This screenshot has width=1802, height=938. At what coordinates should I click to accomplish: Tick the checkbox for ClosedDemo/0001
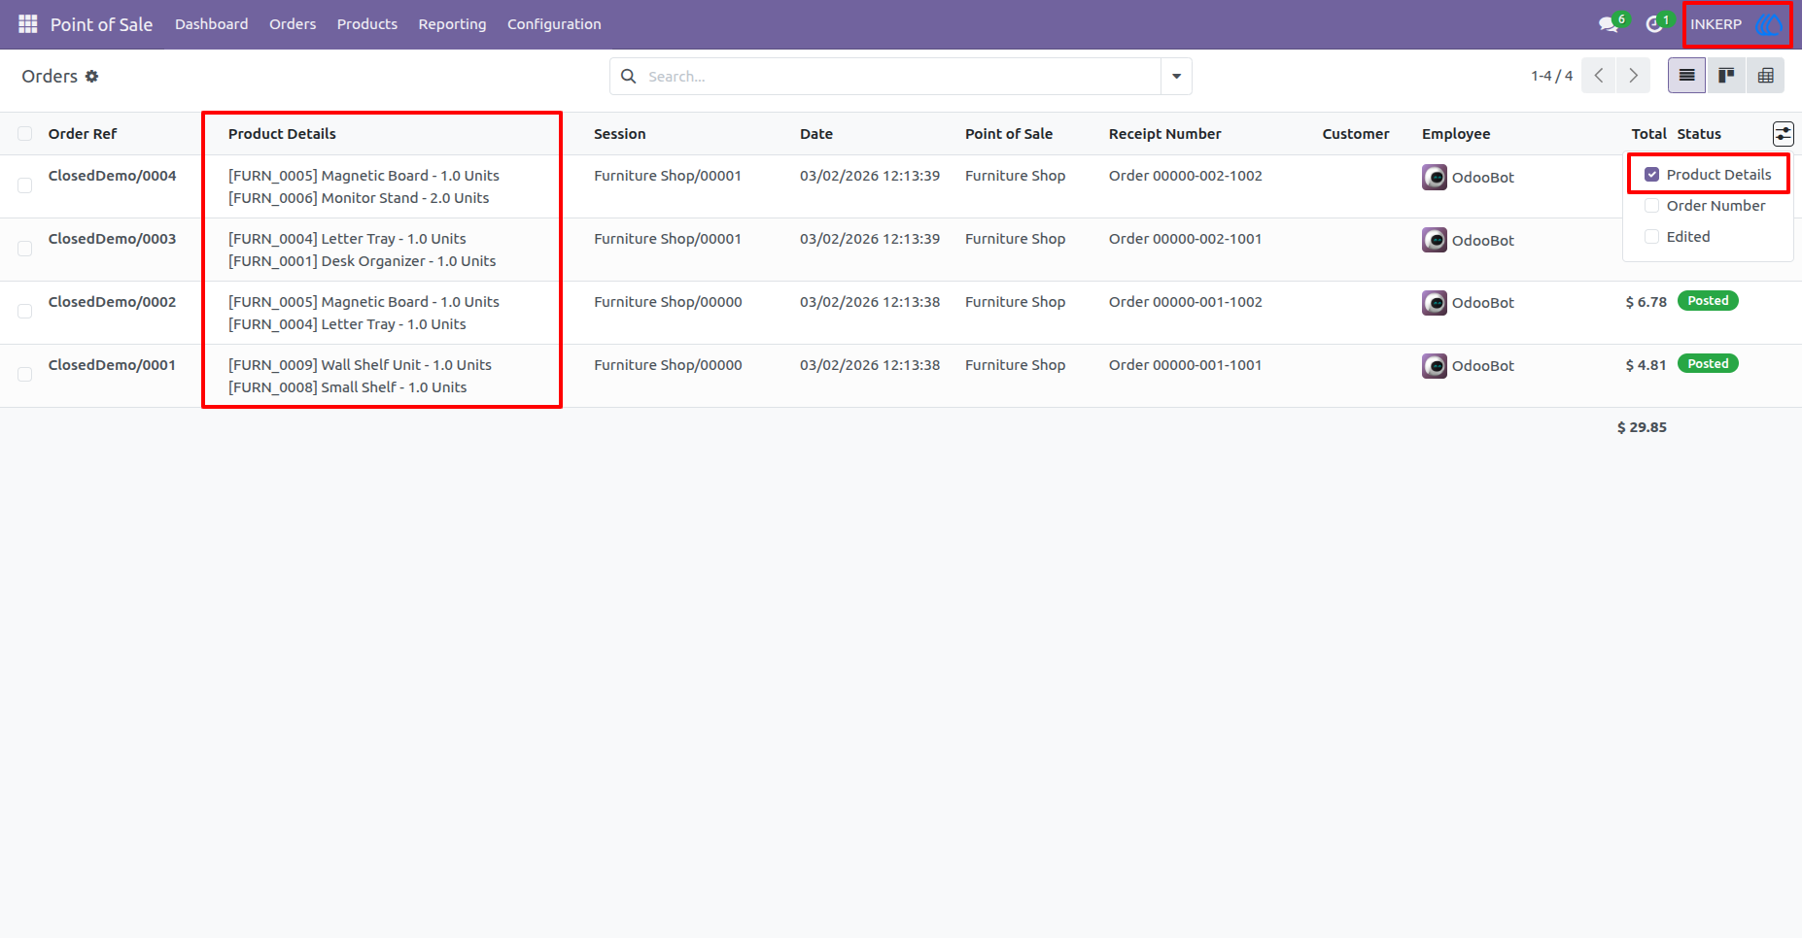coord(25,374)
